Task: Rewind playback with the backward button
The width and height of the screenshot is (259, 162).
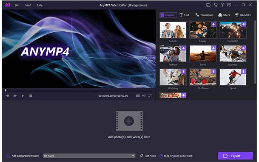Action: pos(8,96)
